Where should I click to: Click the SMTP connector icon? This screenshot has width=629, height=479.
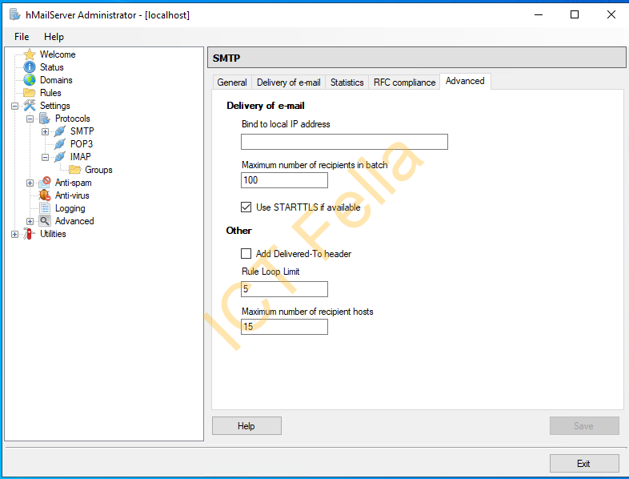(x=60, y=131)
